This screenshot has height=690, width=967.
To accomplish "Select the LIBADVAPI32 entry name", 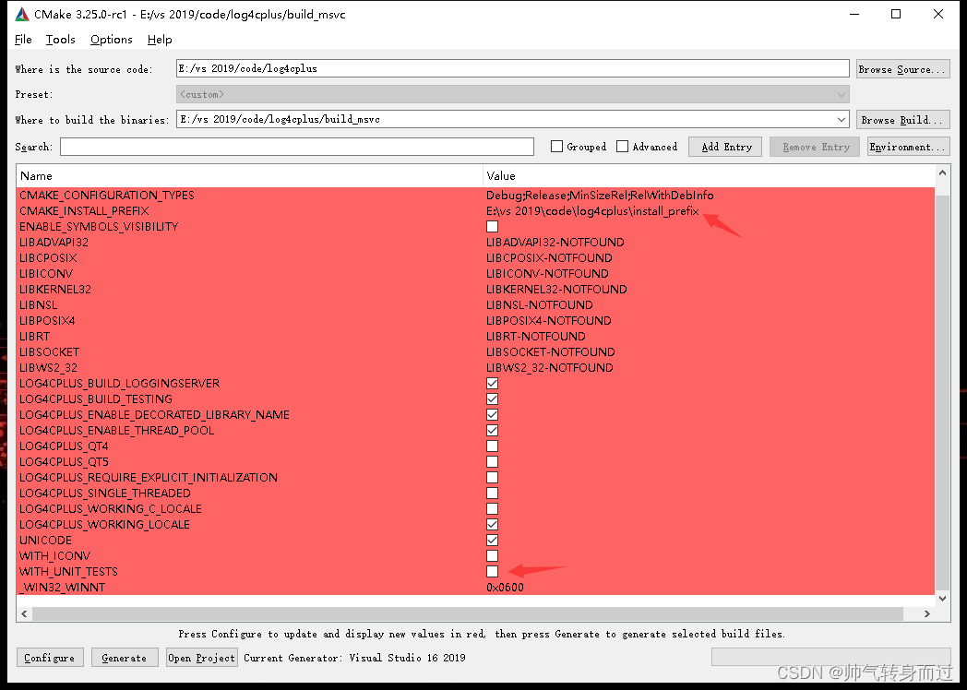I will [x=54, y=243].
